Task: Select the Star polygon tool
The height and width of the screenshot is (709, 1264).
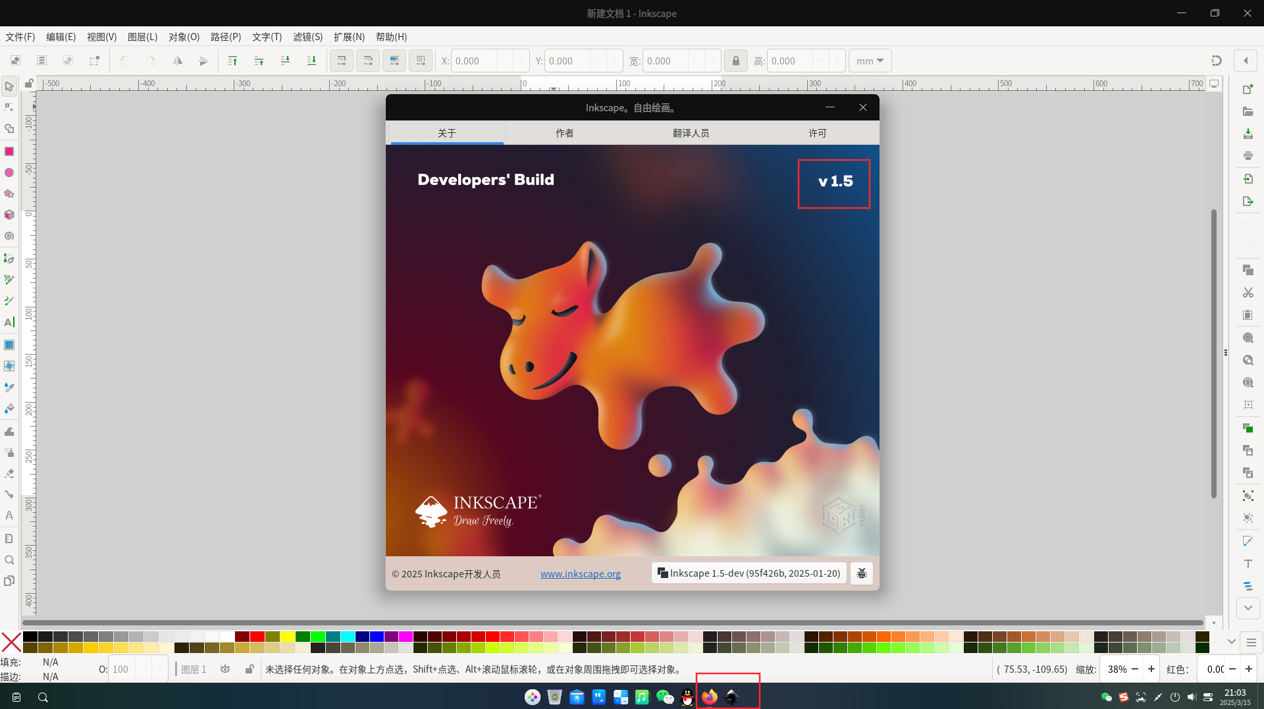Action: 9,194
